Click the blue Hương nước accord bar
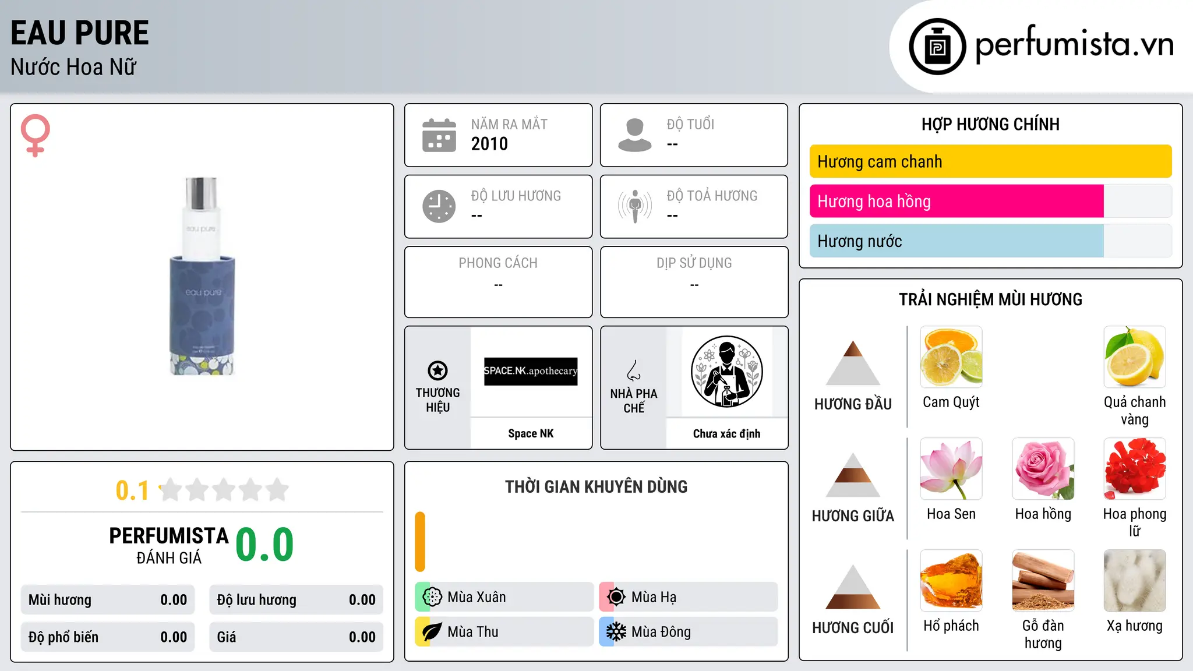This screenshot has width=1193, height=671. coord(956,241)
